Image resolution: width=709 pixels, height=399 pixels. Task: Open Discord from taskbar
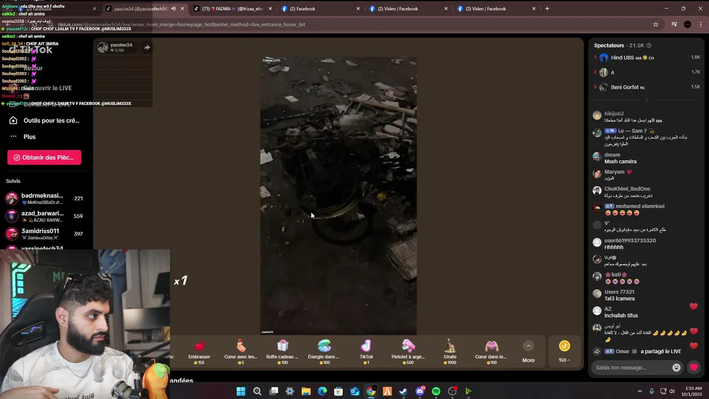pyautogui.click(x=420, y=391)
